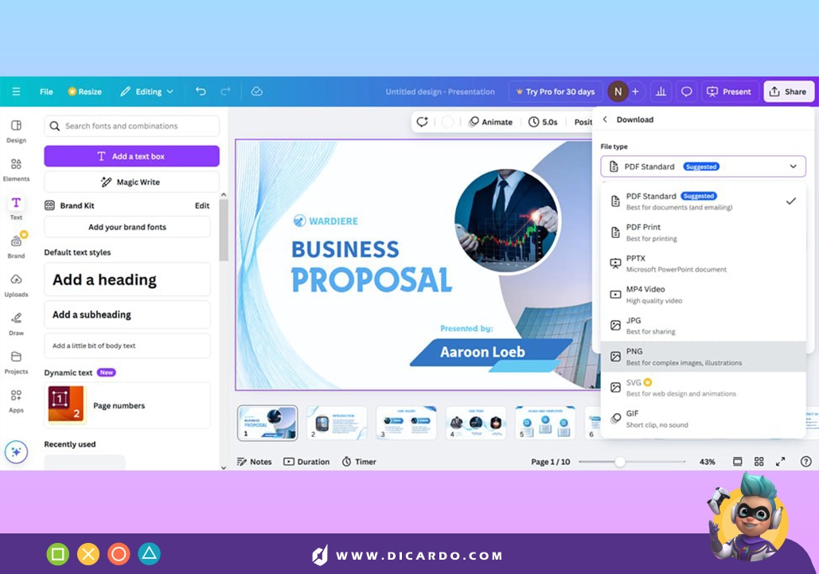Screen dimensions: 819x574
Task: Open the hamburger main menu
Action: coord(16,92)
